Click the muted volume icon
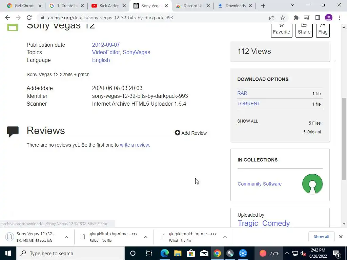Screen dimensions: 347x260 pos(303,253)
